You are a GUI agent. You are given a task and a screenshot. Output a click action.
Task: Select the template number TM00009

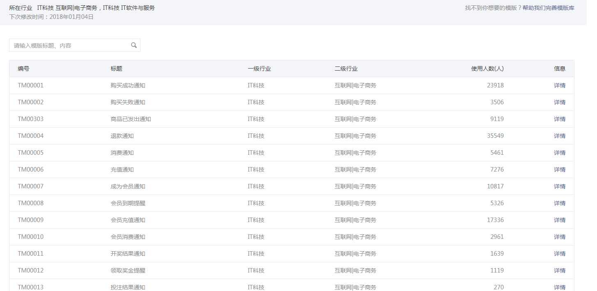(30, 220)
